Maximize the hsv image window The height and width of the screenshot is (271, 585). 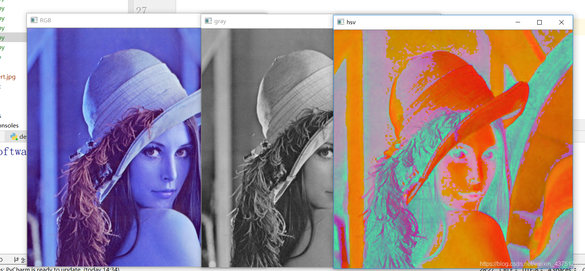tap(539, 22)
